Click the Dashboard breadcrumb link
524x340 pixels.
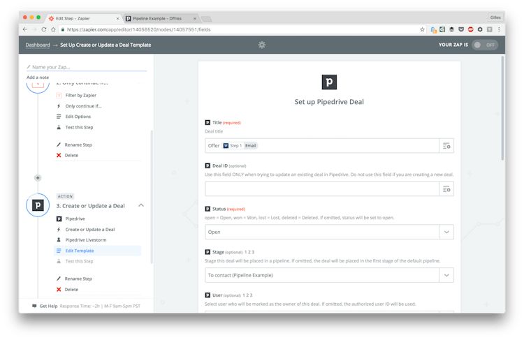(x=38, y=45)
